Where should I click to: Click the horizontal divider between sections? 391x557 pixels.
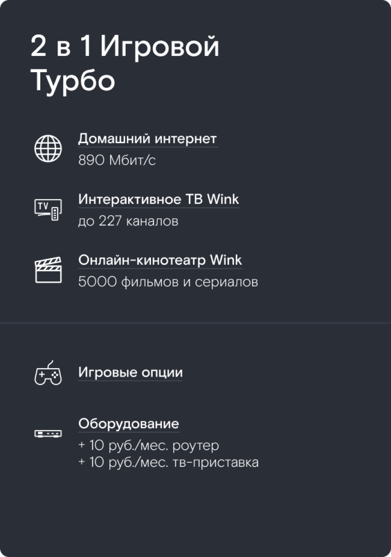(195, 323)
